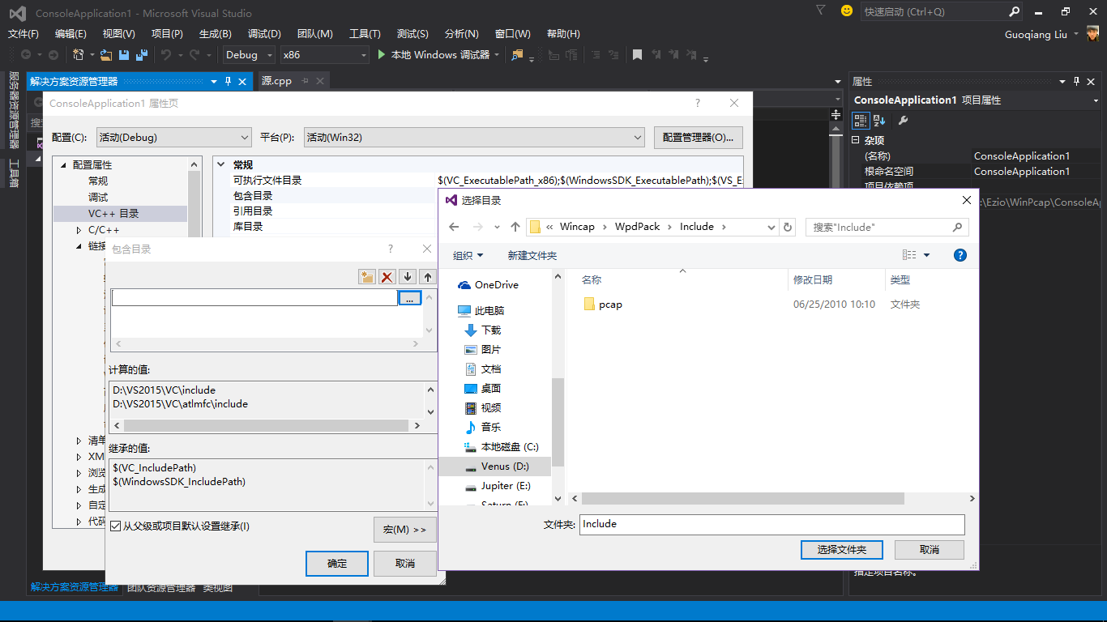Click the new line folder icon in 包含目录 dialog
Screen dimensions: 1107x622
(367, 277)
